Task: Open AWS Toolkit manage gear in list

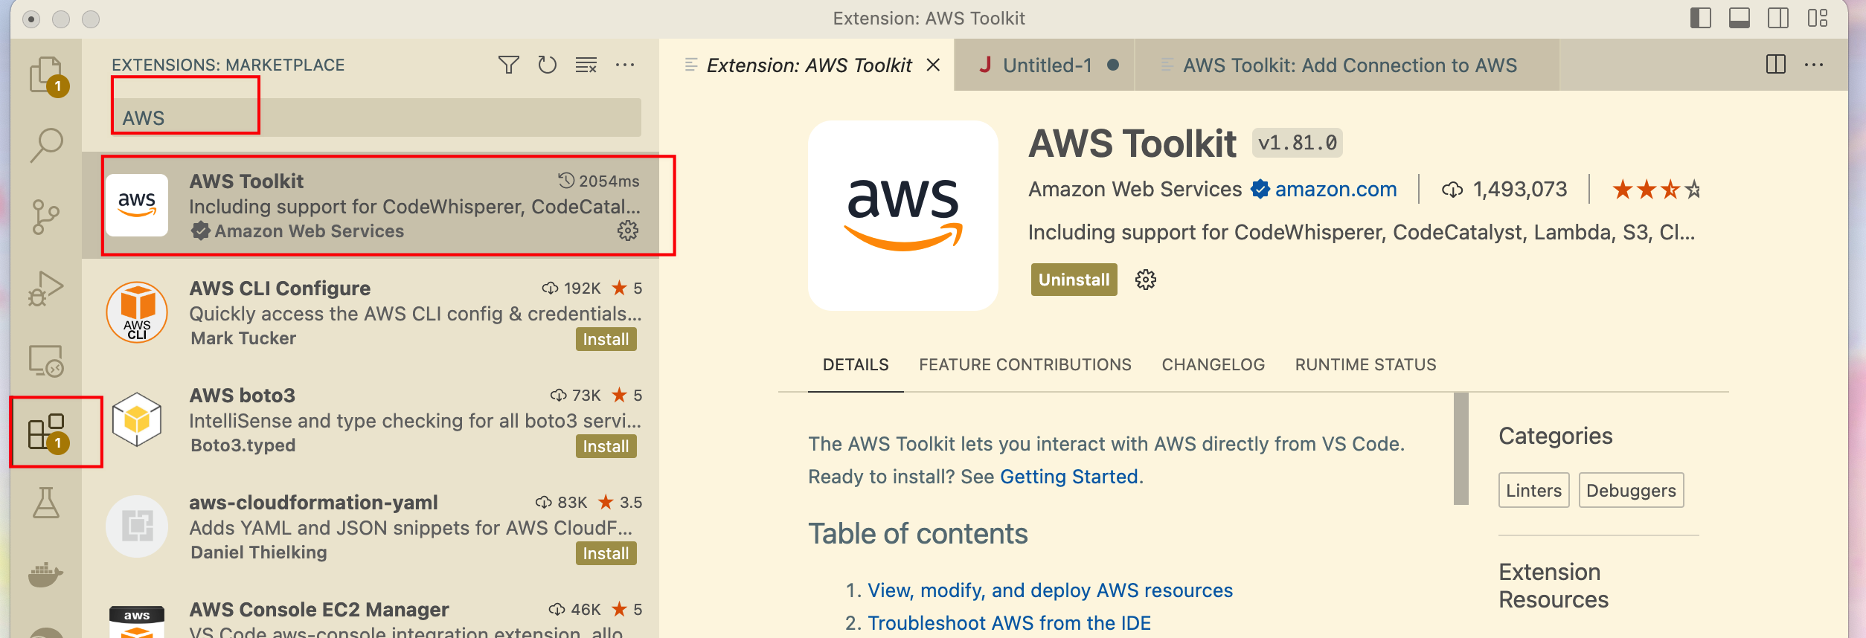Action: click(628, 231)
